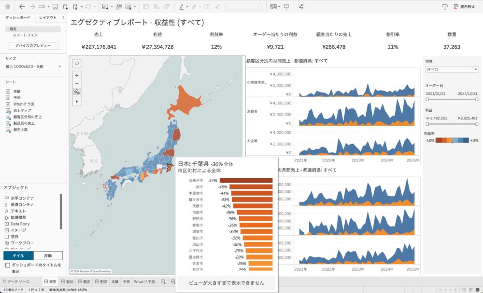
Task: Click the share icon in toolbar
Action: point(301,7)
